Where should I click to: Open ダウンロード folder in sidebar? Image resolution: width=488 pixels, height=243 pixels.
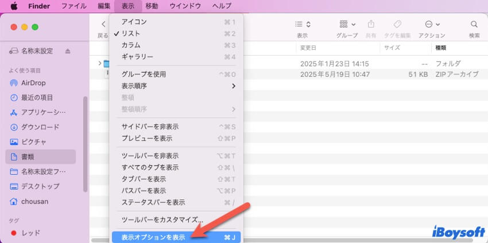click(40, 127)
